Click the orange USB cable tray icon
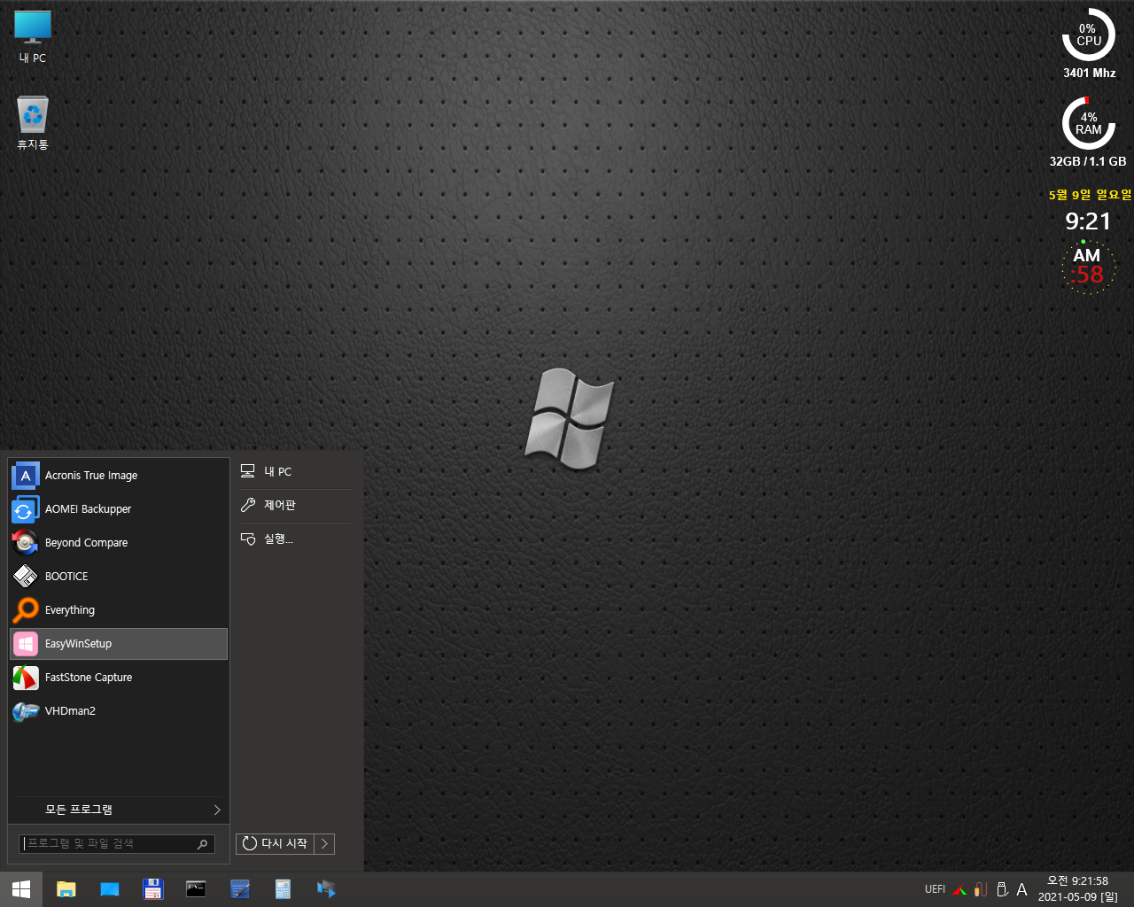Screen dimensions: 1134x907 981,889
